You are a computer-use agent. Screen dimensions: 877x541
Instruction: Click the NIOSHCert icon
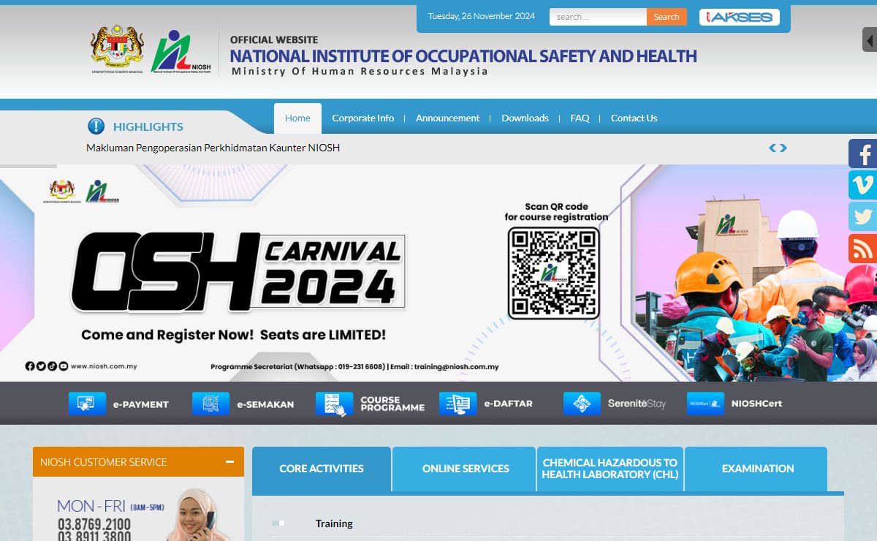705,404
